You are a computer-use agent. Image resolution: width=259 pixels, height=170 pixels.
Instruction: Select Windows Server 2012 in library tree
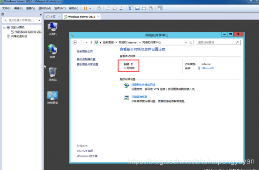(x=26, y=32)
